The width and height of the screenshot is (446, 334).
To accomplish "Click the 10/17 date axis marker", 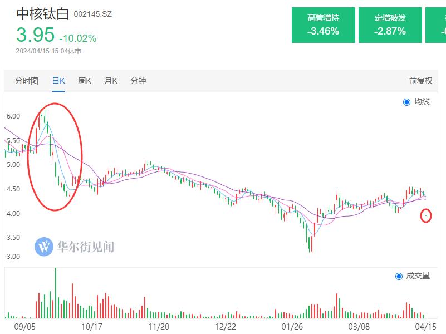I will click(91, 326).
